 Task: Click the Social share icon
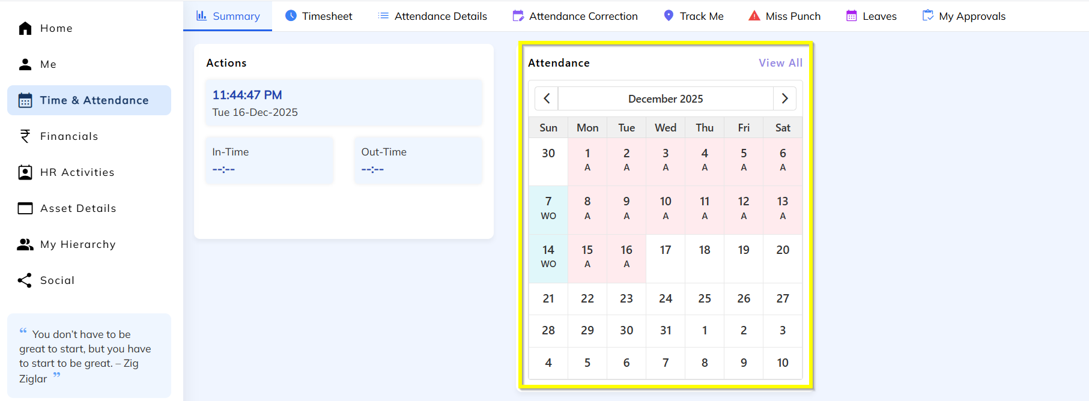[25, 280]
